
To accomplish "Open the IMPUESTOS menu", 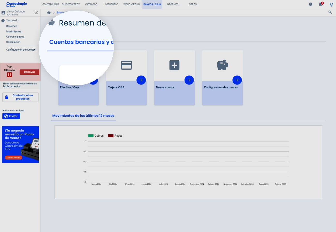I will click(x=112, y=4).
